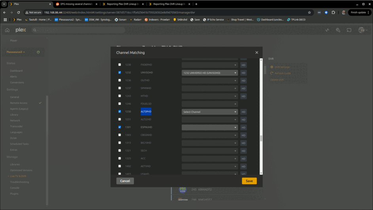
Task: Click the scrollbar up arrow in channel list
Action: (x=261, y=60)
